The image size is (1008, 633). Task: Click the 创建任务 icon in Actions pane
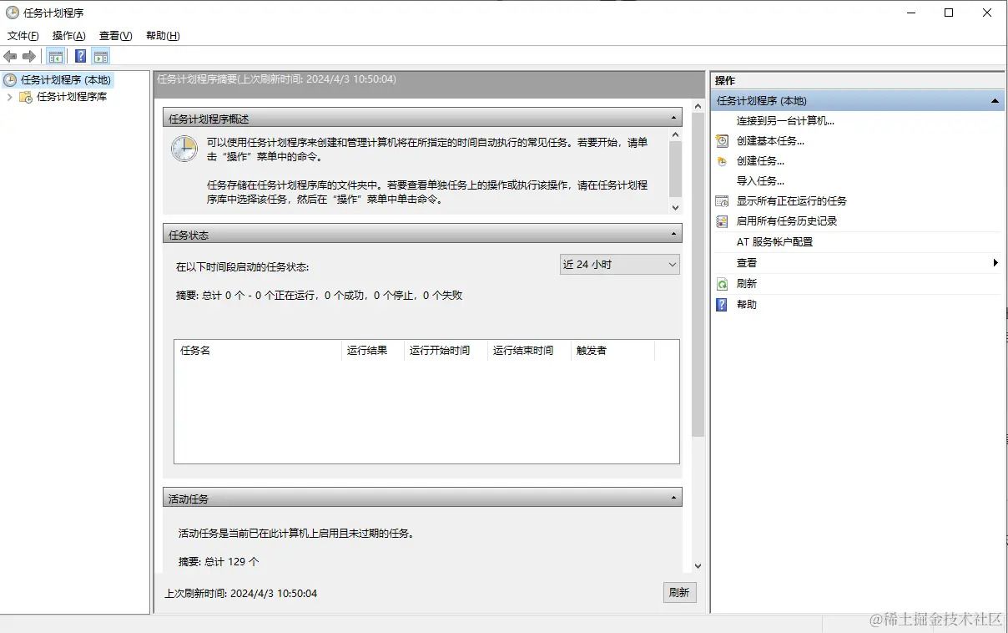tap(722, 160)
